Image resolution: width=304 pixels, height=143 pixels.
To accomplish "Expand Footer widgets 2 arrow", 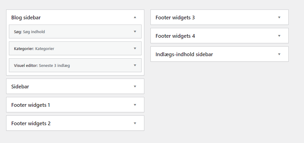I will point(135,123).
